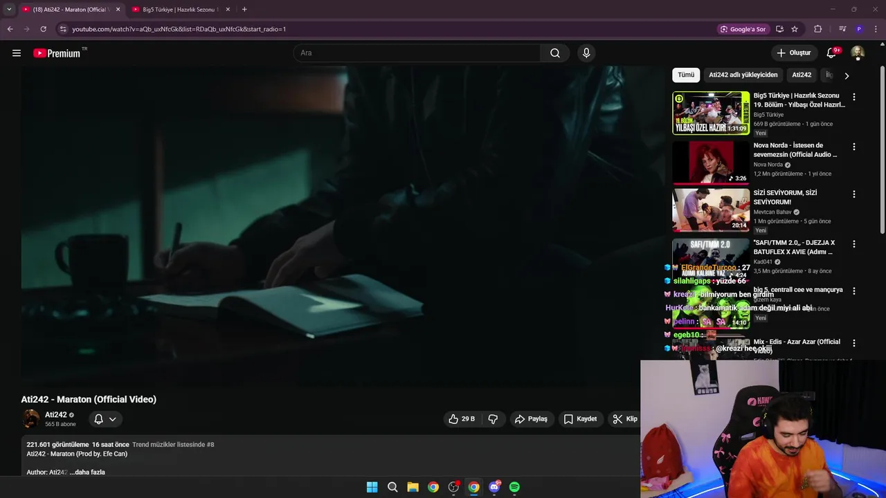The width and height of the screenshot is (886, 498).
Task: Open options for SİZİ SEVİYORUM video
Action: click(854, 194)
